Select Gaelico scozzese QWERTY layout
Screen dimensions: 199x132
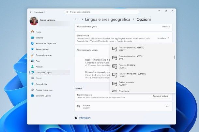pyautogui.click(x=143, y=84)
